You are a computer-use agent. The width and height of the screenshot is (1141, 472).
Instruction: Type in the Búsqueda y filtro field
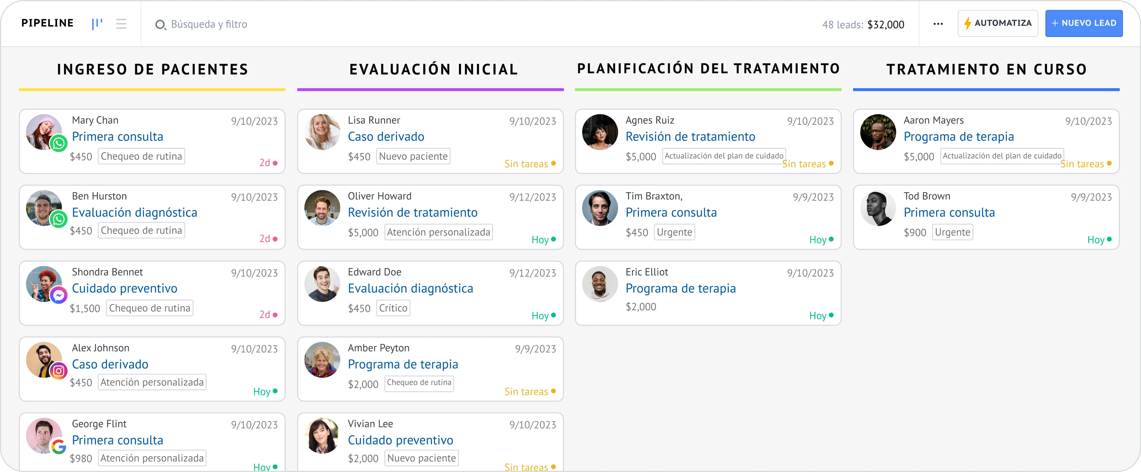pyautogui.click(x=209, y=24)
